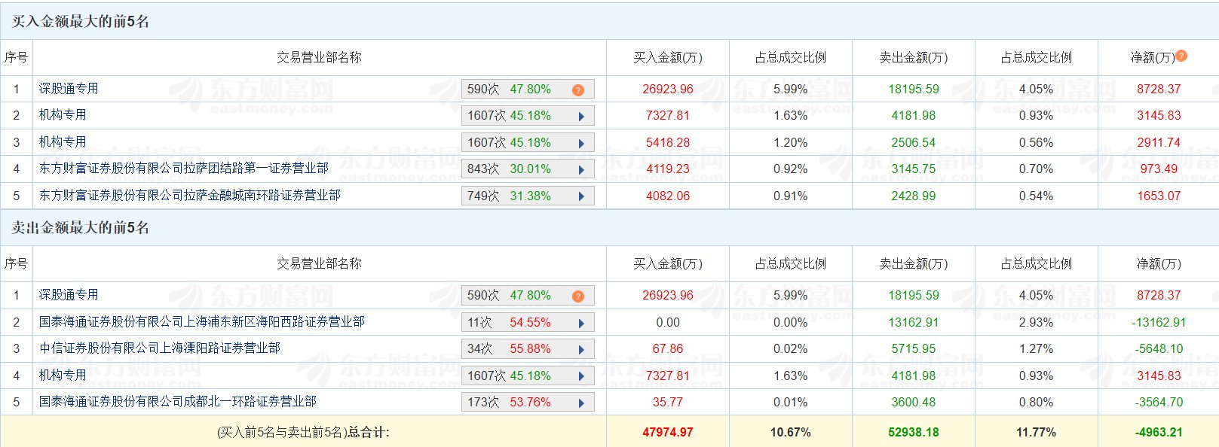Expand arrow for buy-table row 3 机构专用
Screen dimensions: 1219x447
[581, 143]
